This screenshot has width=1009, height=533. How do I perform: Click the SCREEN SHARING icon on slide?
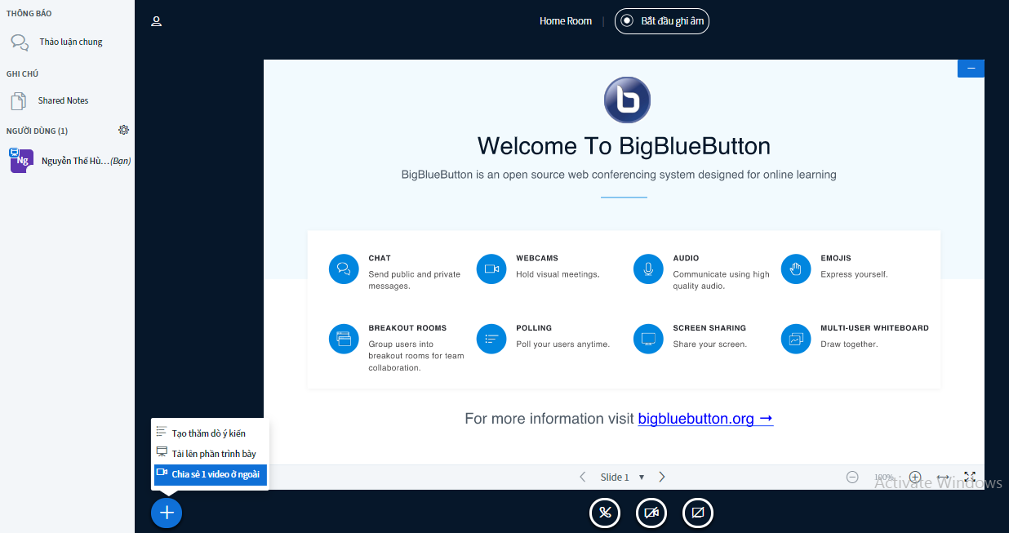pyautogui.click(x=648, y=339)
